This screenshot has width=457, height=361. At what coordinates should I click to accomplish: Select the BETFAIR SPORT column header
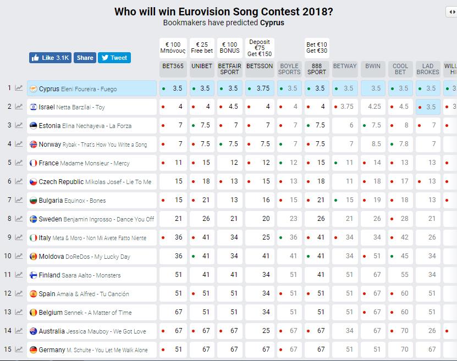(x=230, y=69)
